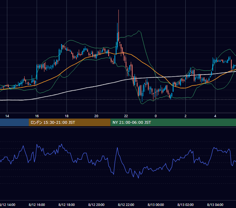Click the 8/13 02:00 time label
Screen dimensions: 236x208
(185, 205)
